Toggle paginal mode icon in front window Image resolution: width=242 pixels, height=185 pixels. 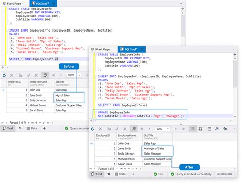(134, 129)
